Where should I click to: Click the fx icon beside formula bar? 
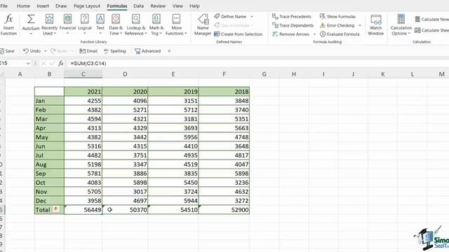61,63
